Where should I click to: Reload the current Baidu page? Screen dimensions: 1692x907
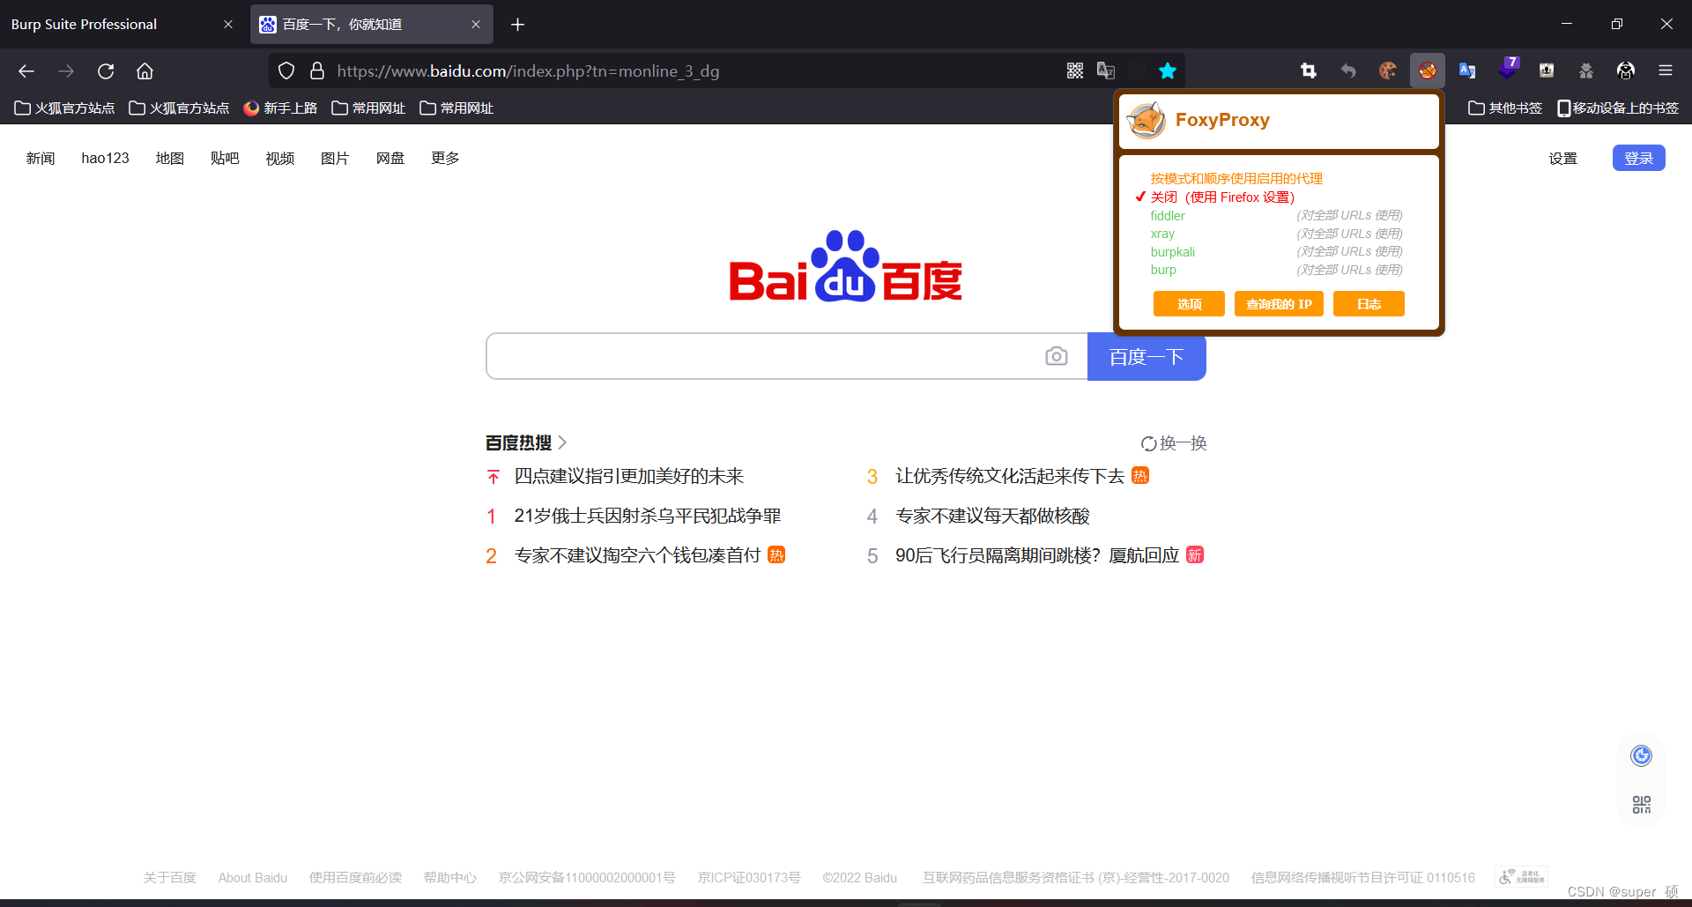pyautogui.click(x=106, y=71)
